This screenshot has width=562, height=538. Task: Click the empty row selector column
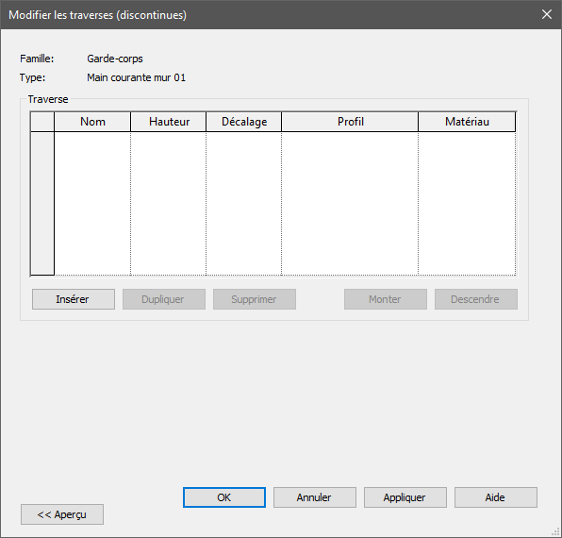click(42, 203)
